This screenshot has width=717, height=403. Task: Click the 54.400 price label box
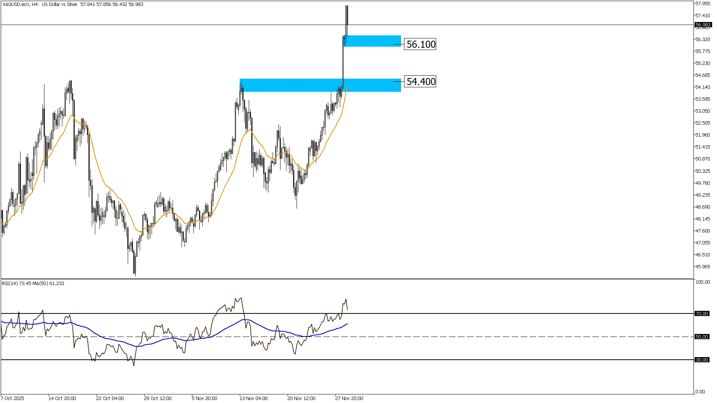coord(420,82)
